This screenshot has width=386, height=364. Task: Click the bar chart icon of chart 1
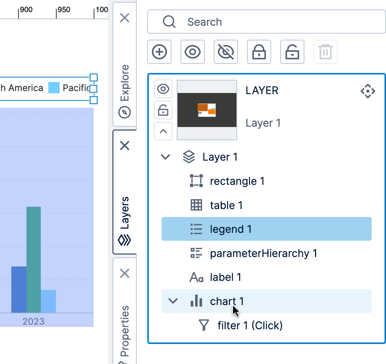point(196,301)
